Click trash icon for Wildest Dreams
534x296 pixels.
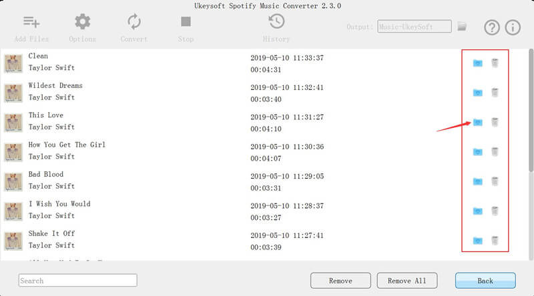click(495, 93)
